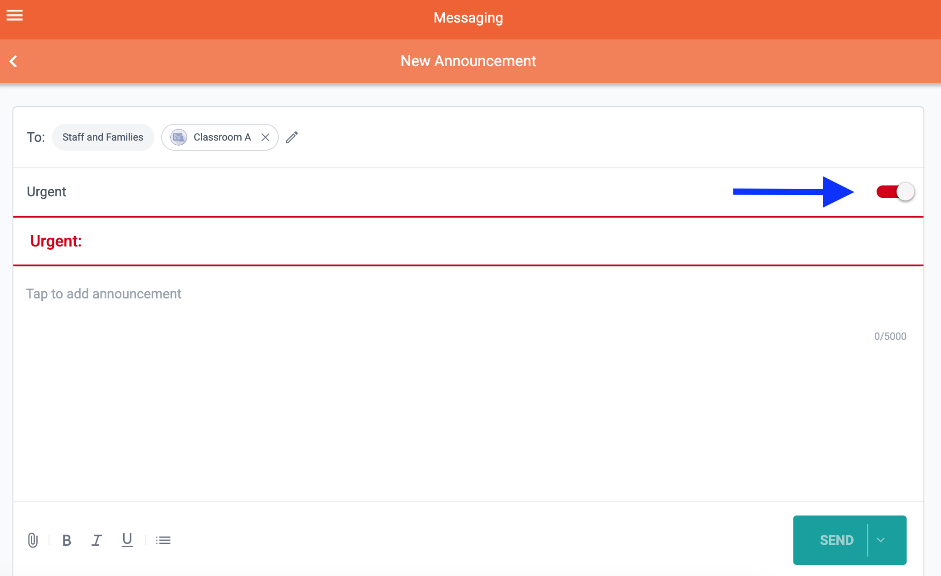Viewport: 941px width, 576px height.
Task: Click the New Announcement page title
Action: tap(468, 61)
